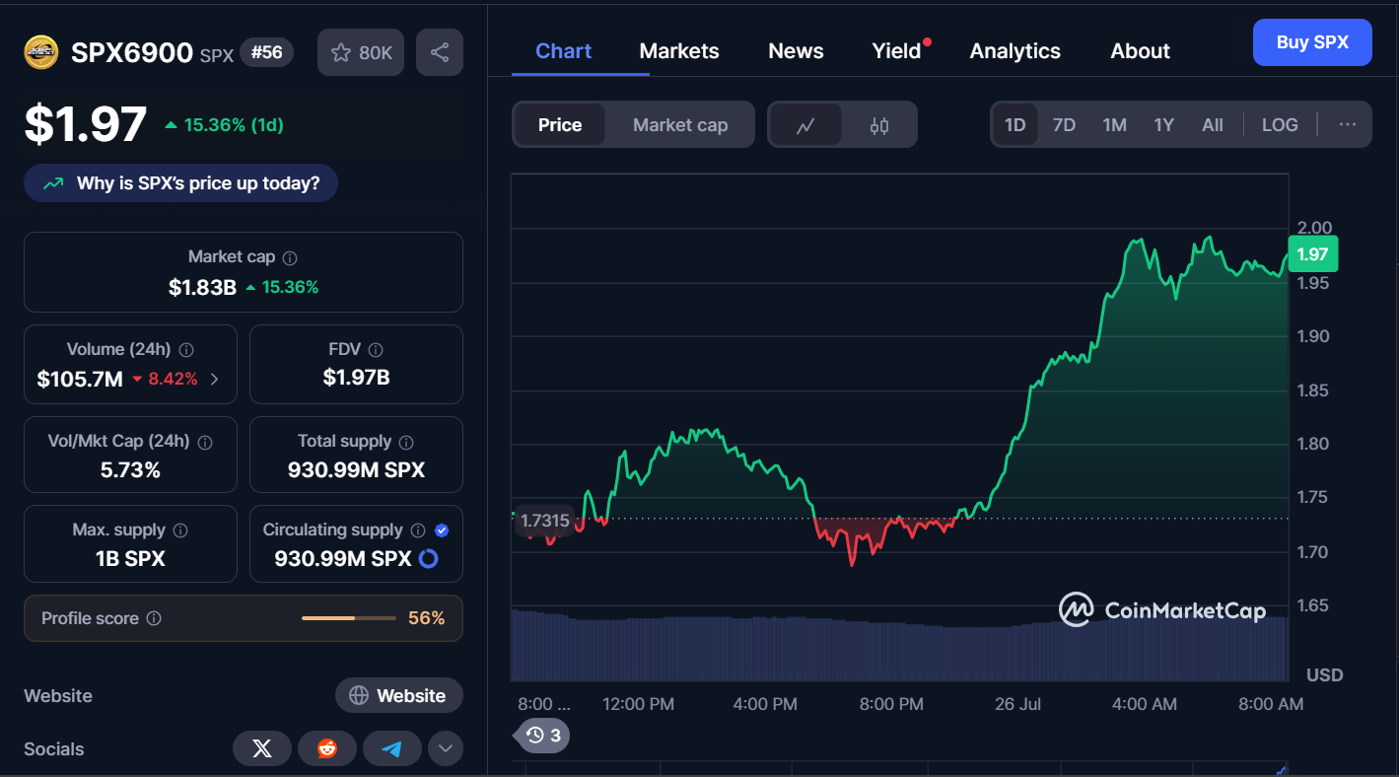The width and height of the screenshot is (1399, 777).
Task: Open the News tab
Action: 796,51
